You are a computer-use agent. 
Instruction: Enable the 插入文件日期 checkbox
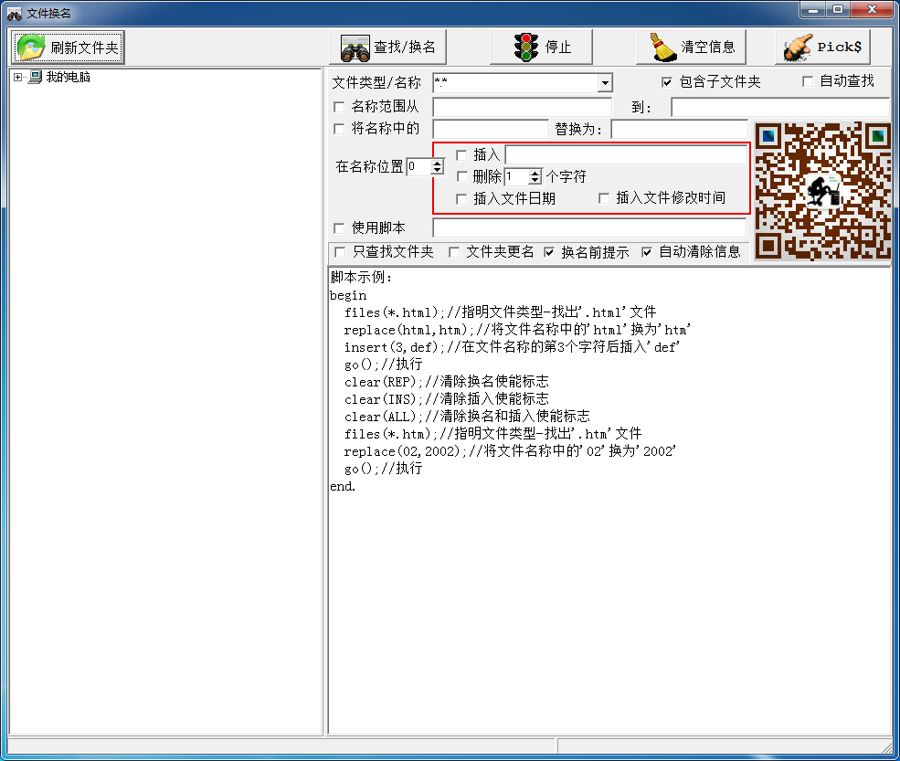tap(461, 198)
